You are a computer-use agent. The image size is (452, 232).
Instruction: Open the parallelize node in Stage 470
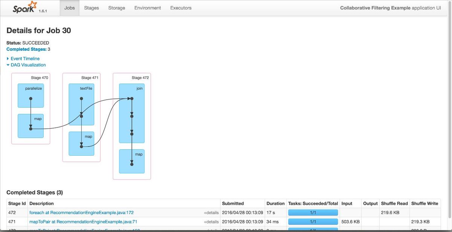tap(31, 95)
